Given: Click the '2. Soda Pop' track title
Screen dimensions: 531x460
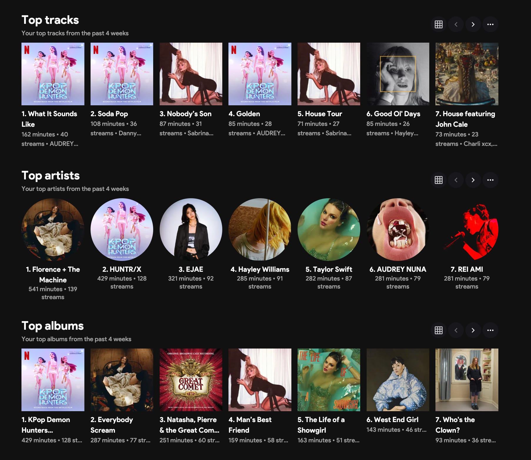Looking at the screenshot, I should [x=109, y=114].
